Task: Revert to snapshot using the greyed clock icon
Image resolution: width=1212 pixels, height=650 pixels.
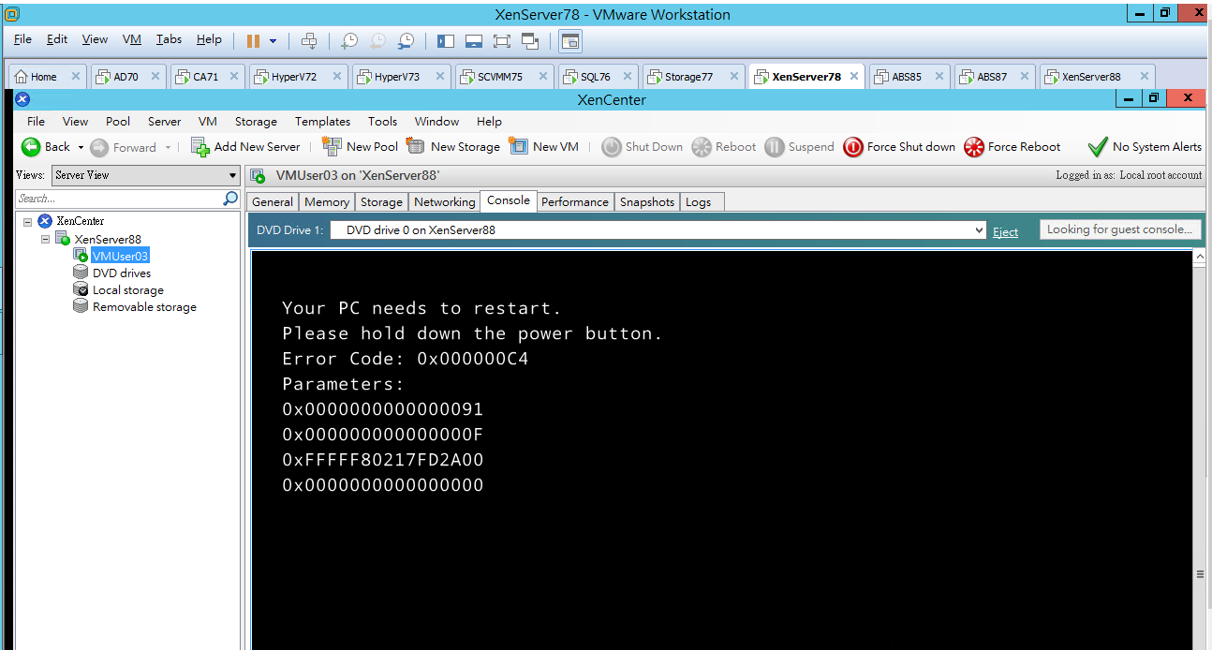Action: [x=377, y=40]
